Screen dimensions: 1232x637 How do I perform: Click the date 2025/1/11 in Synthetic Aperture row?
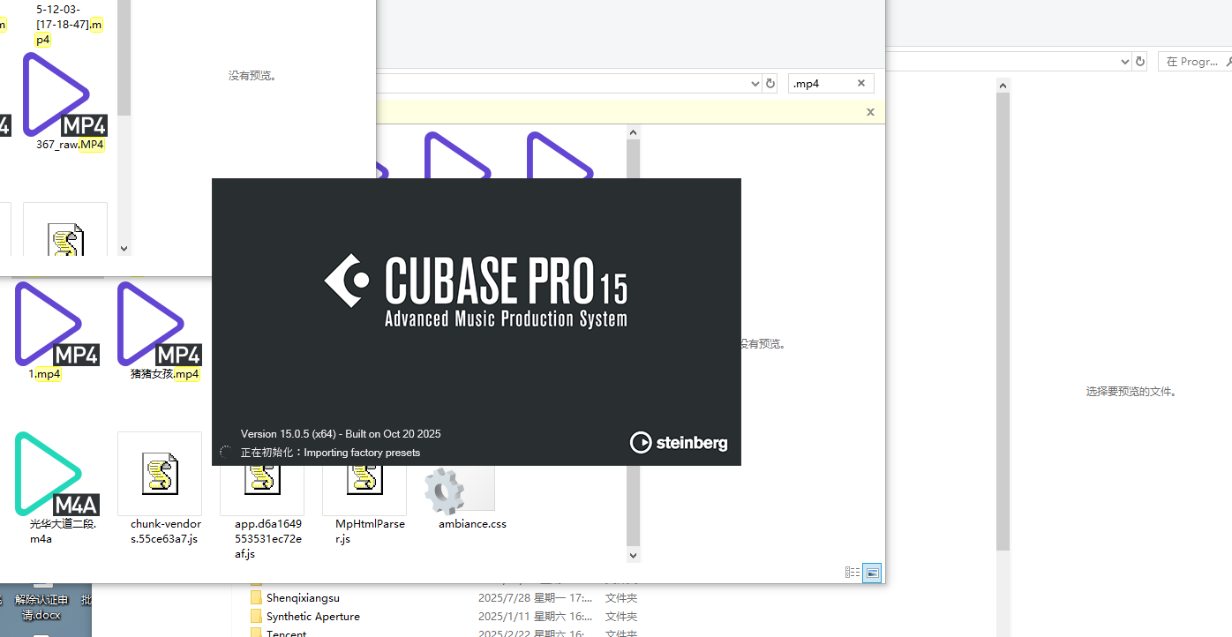click(535, 617)
